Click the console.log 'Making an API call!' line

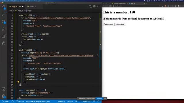click(x=40, y=53)
